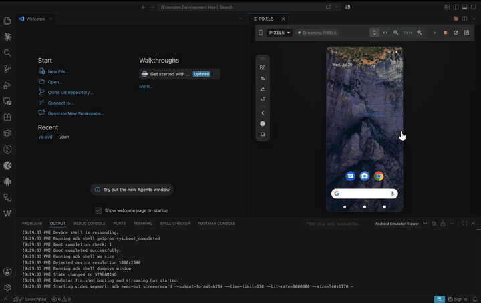Open the Android sidebar view icon
The height and width of the screenshot is (303, 481).
7,182
